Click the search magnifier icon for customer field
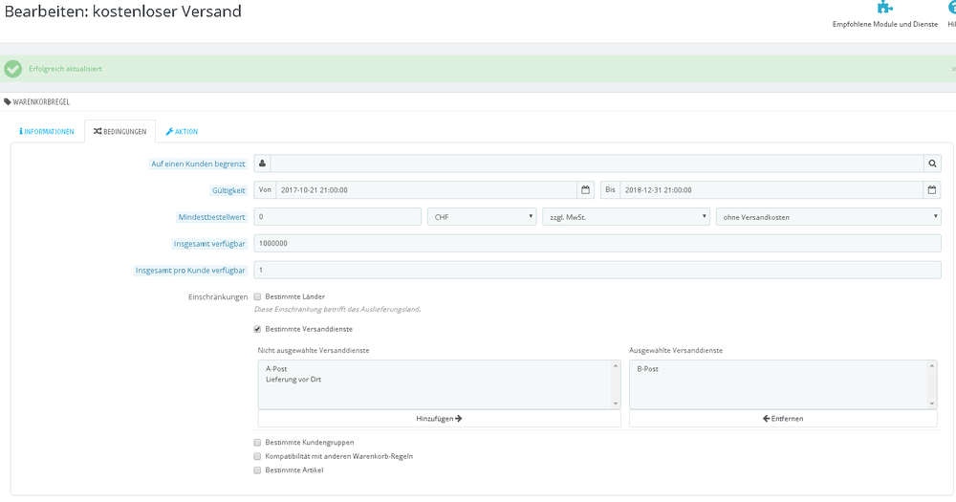956x502 pixels. point(932,164)
